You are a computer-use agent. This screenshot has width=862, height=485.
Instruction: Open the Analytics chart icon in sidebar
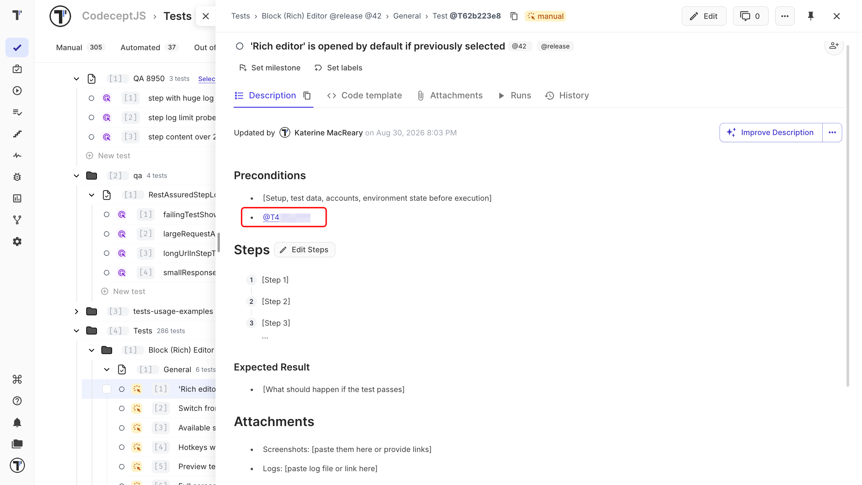pyautogui.click(x=17, y=198)
